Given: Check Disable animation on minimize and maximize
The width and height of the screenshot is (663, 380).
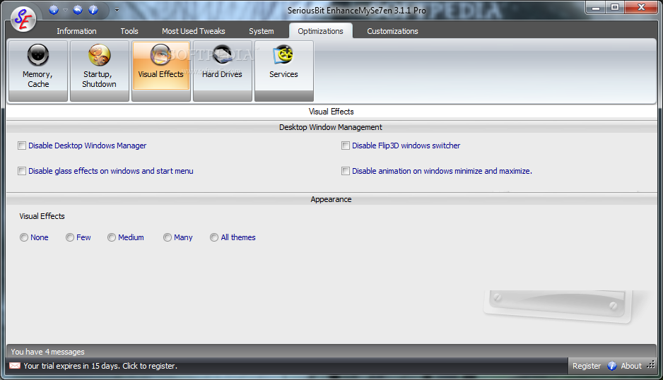Looking at the screenshot, I should point(346,171).
